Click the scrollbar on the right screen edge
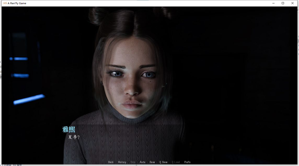 298,78
